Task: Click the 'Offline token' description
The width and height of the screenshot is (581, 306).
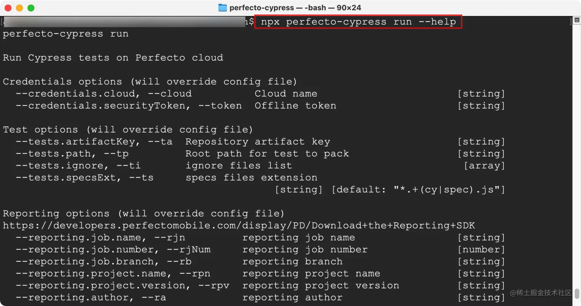Action: (x=295, y=105)
